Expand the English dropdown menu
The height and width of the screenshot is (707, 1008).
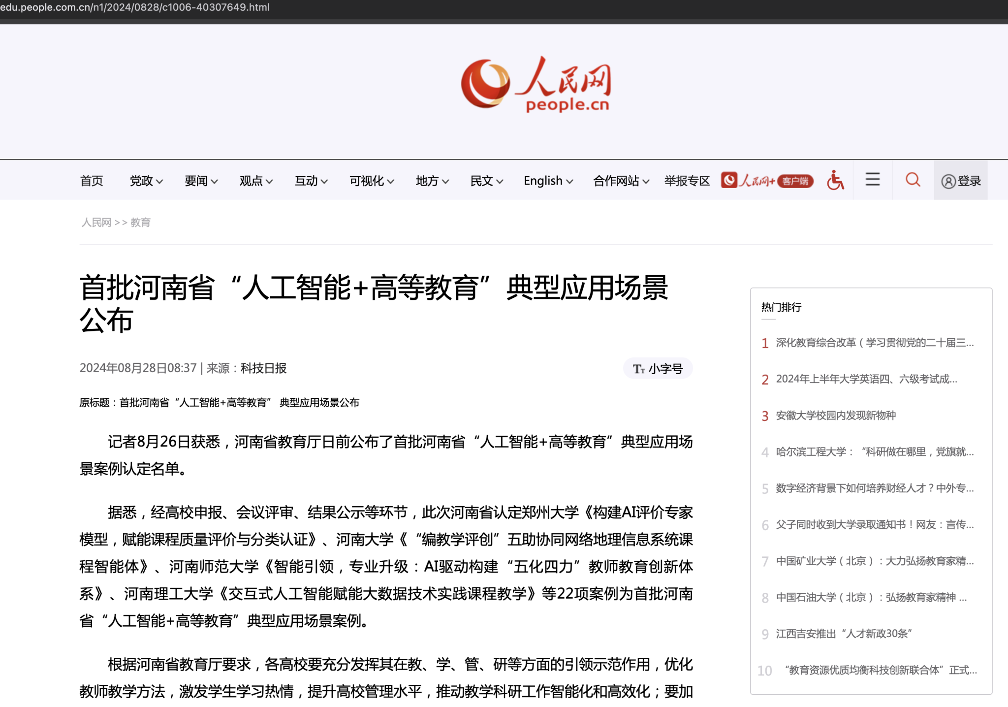[548, 181]
